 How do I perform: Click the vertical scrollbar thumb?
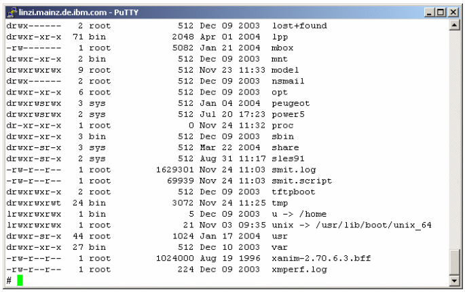click(x=454, y=262)
